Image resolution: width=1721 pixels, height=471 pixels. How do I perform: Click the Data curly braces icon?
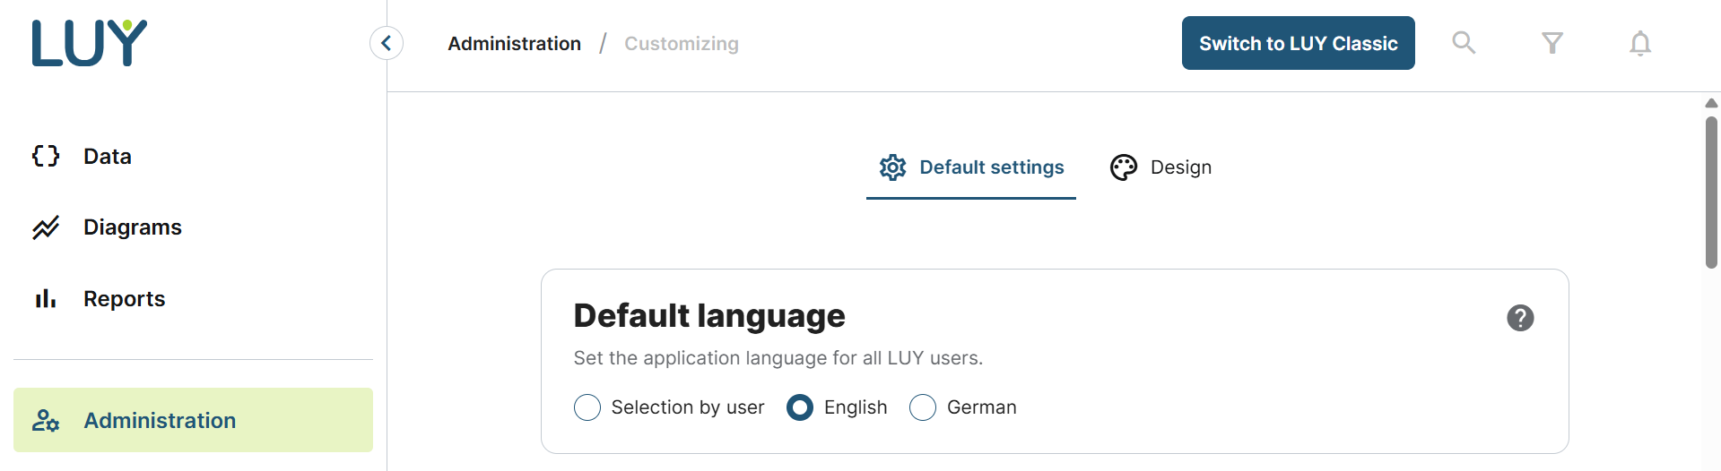pyautogui.click(x=46, y=156)
